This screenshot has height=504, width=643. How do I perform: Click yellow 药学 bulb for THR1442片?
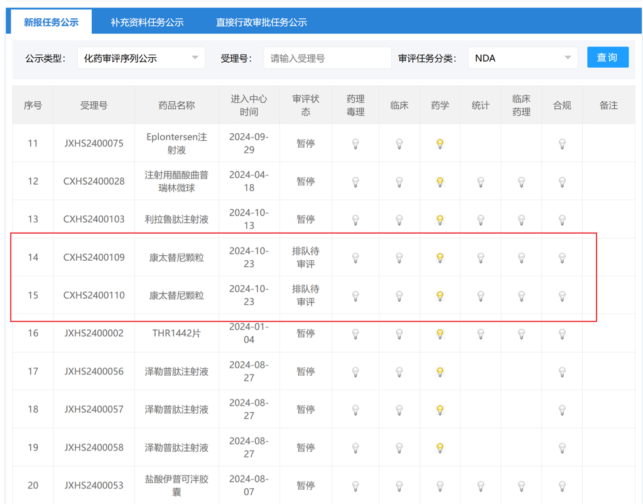[440, 334]
